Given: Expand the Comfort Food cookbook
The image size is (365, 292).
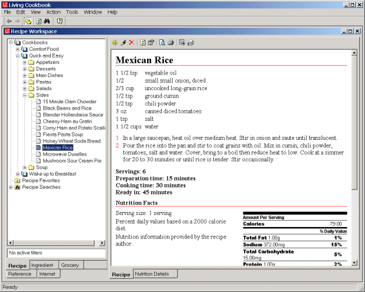Looking at the screenshot, I should click(x=18, y=49).
